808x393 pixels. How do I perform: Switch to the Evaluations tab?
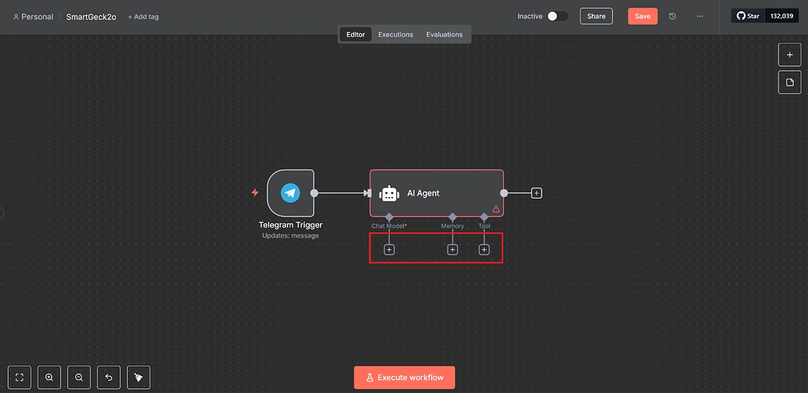(444, 34)
